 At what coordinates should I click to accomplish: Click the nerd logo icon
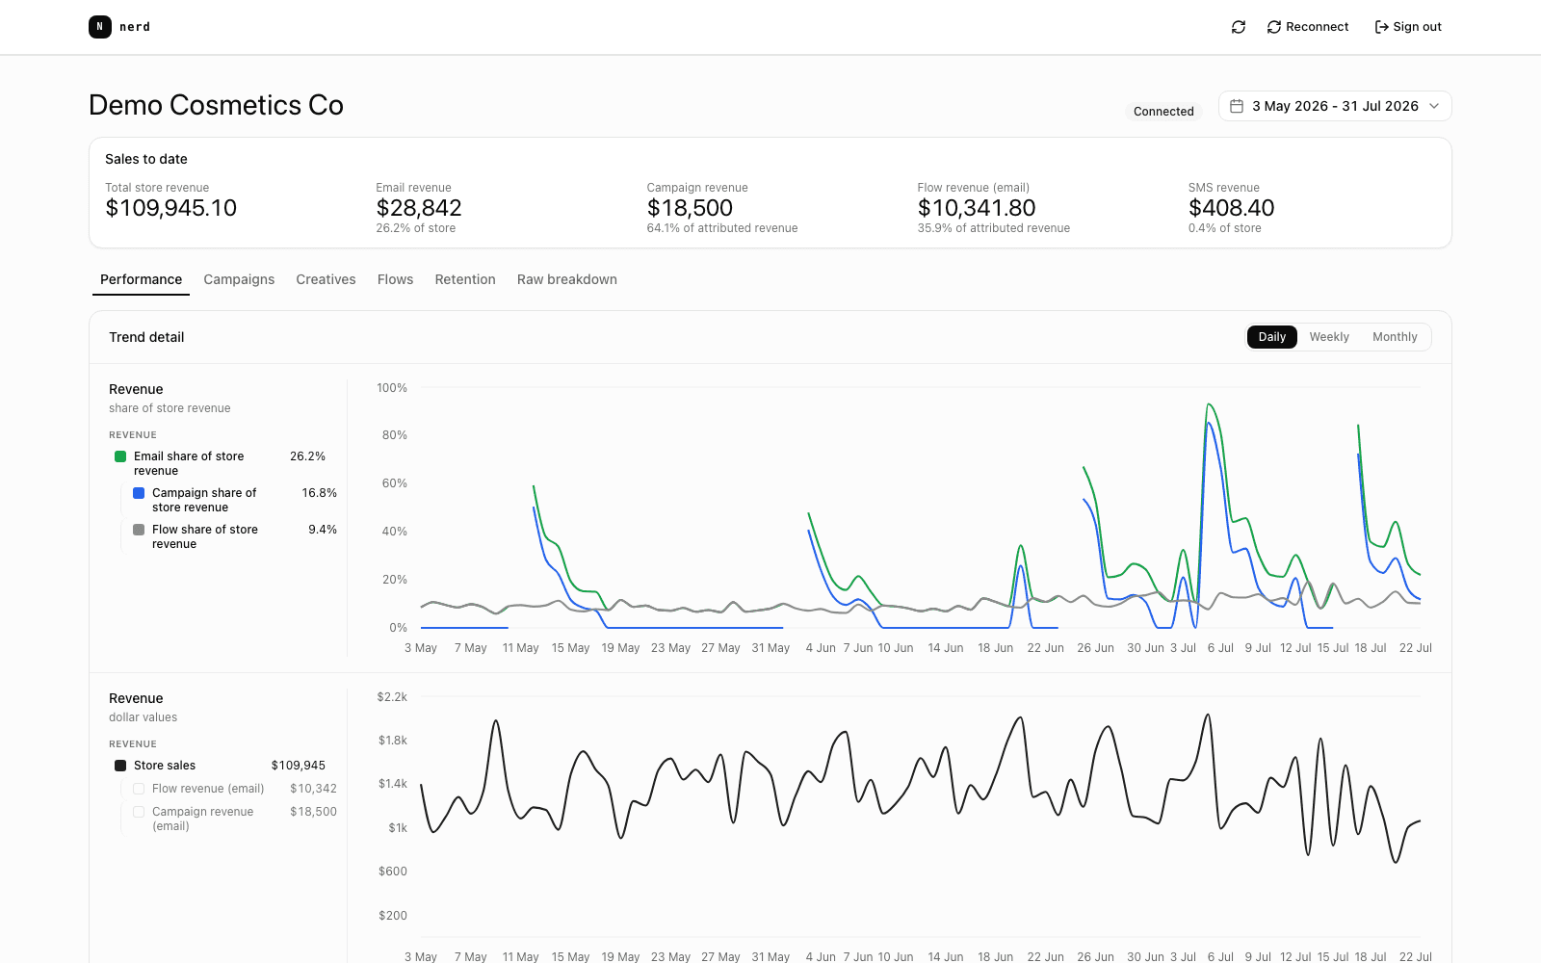click(x=100, y=27)
